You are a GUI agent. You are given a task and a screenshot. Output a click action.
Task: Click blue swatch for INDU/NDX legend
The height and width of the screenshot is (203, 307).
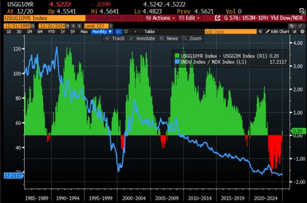click(x=177, y=62)
